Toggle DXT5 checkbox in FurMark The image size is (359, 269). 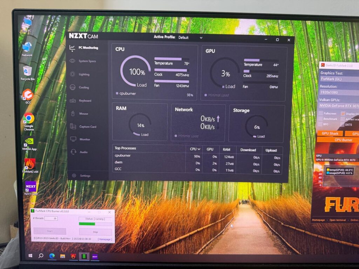click(343, 125)
